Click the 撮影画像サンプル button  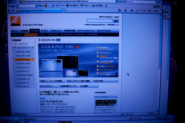tap(69, 86)
